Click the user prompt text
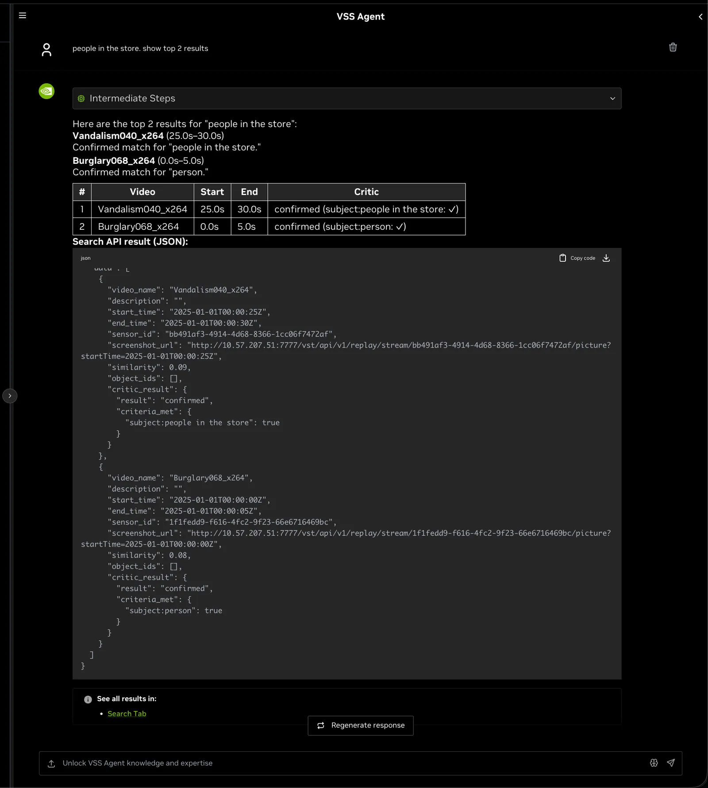This screenshot has height=788, width=708. pyautogui.click(x=140, y=48)
